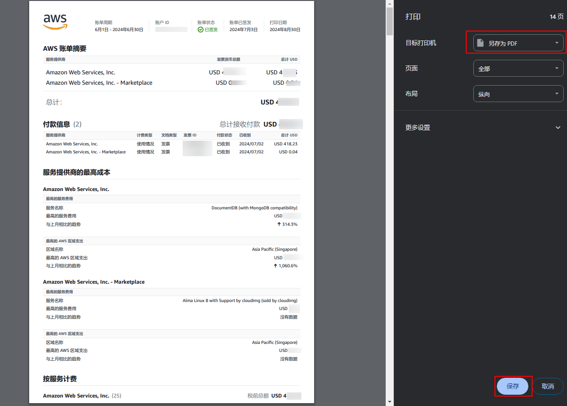Click the 账单周期 label
Image resolution: width=567 pixels, height=406 pixels.
103,23
